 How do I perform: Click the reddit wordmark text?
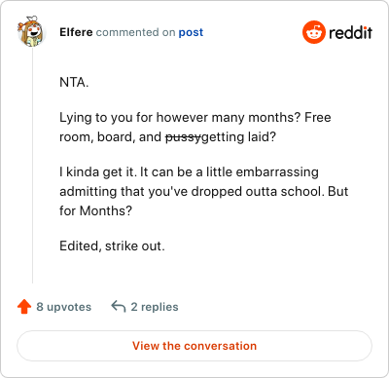coord(350,32)
